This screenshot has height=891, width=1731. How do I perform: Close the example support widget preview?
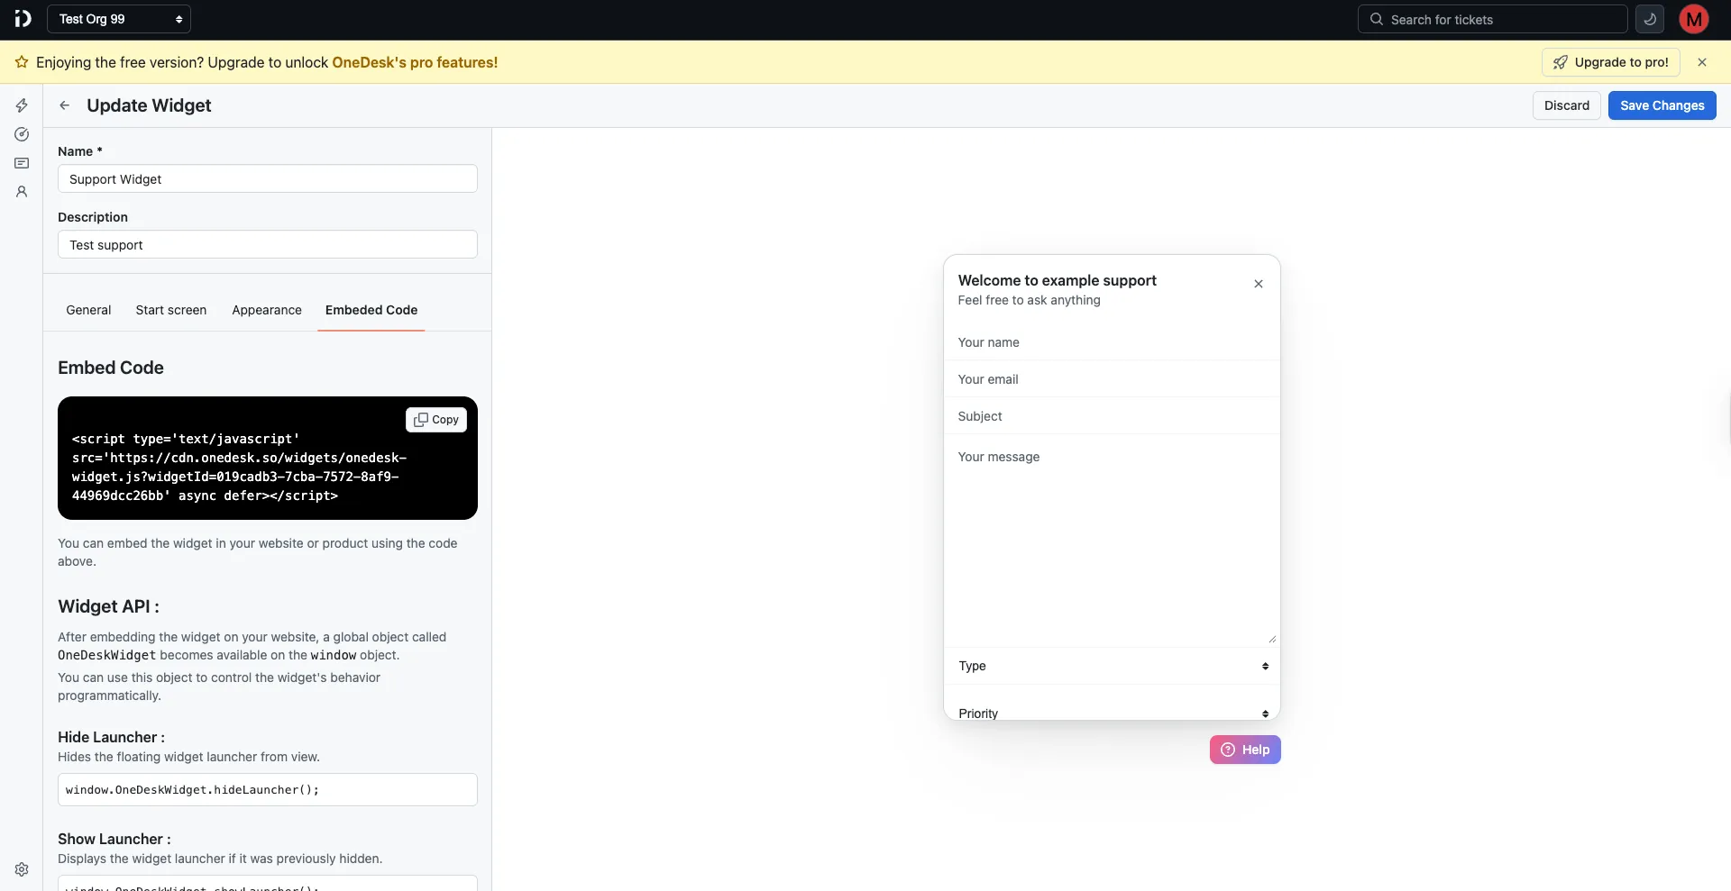pyautogui.click(x=1259, y=284)
